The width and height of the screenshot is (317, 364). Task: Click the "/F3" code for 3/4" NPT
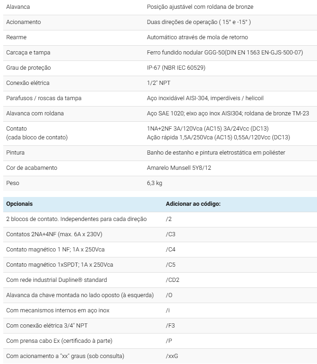pos(170,325)
